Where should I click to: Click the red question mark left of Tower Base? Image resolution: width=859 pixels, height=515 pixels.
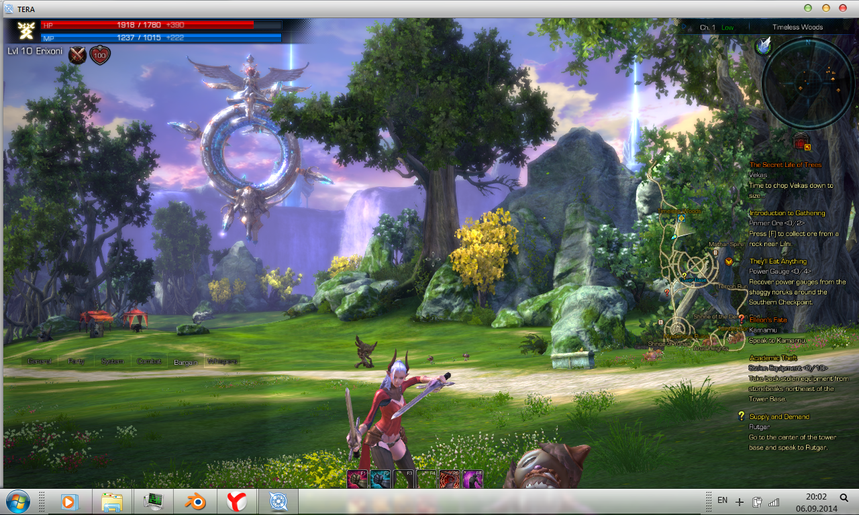coord(666,292)
